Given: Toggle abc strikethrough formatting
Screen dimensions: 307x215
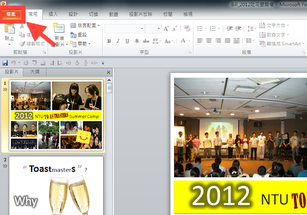Looking at the screenshot, I should tap(146, 41).
